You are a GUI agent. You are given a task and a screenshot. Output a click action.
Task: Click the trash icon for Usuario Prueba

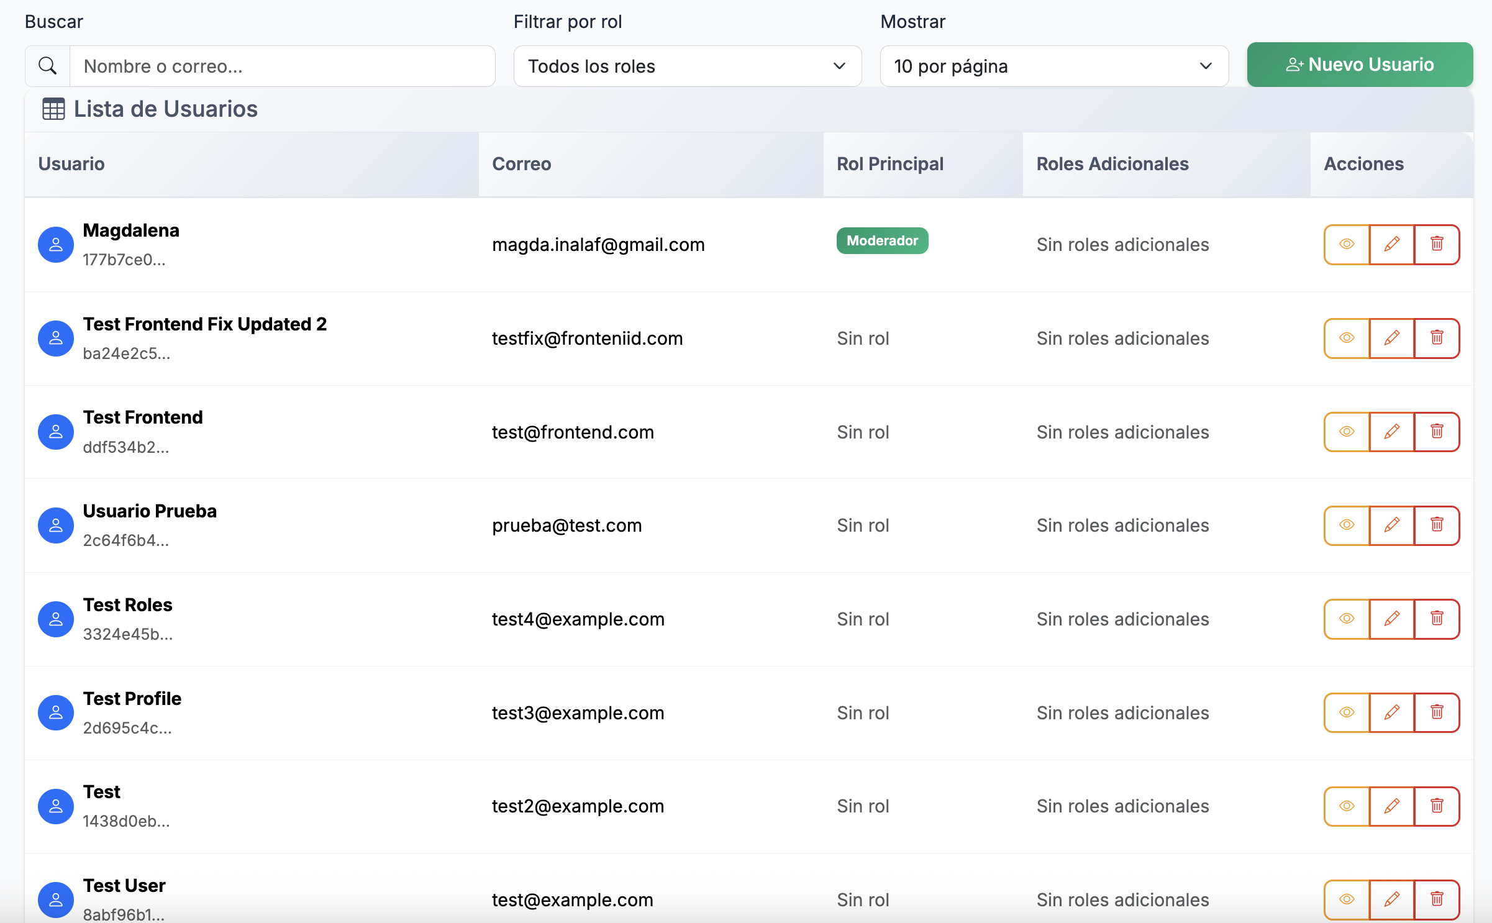[1437, 525]
